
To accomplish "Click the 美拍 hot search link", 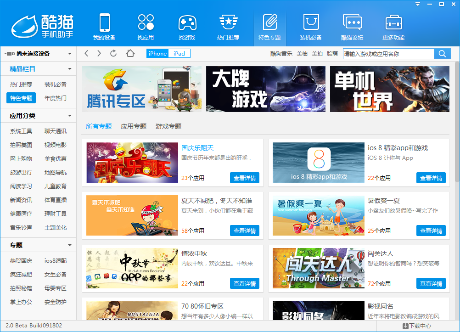I will pyautogui.click(x=317, y=54).
